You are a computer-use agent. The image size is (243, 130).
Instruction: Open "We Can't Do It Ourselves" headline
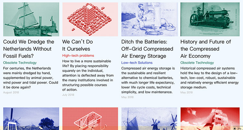pos(77,45)
